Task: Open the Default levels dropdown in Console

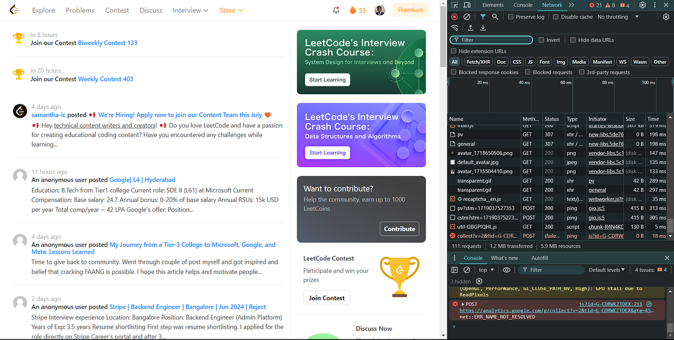Action: tap(607, 269)
